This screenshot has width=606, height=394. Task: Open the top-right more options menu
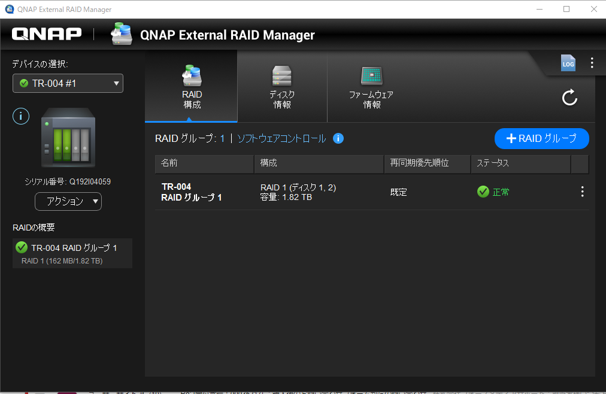point(592,63)
